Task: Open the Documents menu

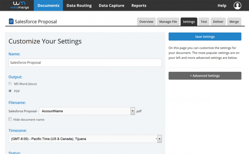Action: [x=48, y=5]
